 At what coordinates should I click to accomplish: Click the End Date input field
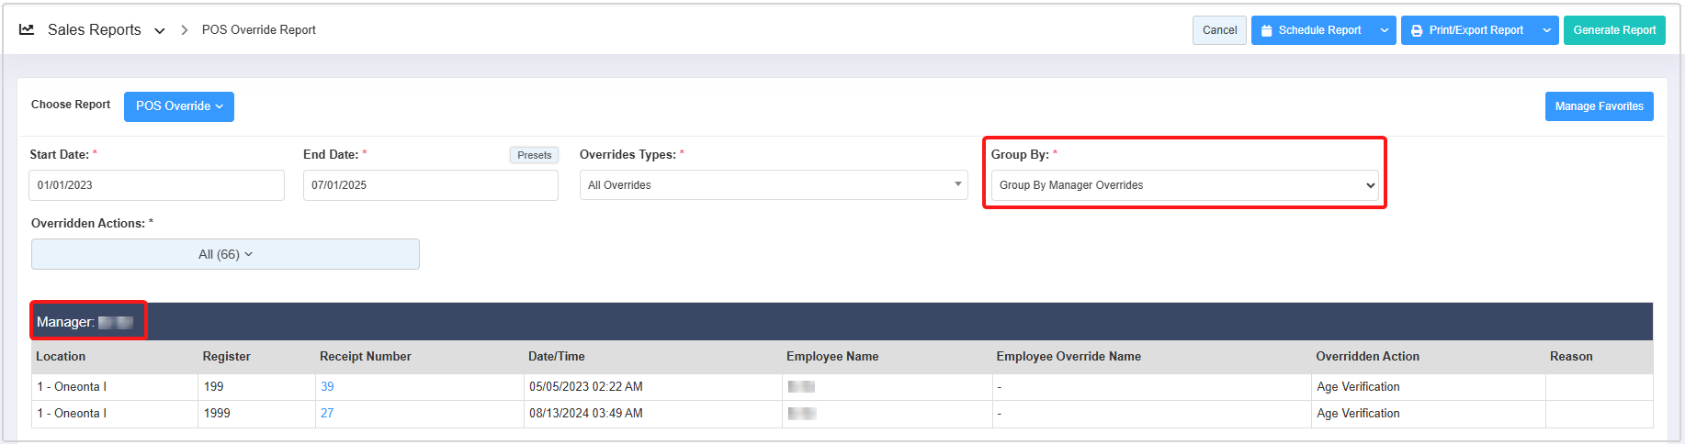pyautogui.click(x=430, y=185)
